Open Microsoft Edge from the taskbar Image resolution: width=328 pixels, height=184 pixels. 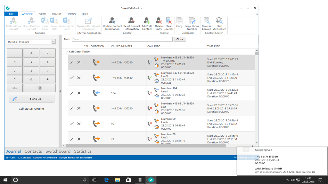106,180
